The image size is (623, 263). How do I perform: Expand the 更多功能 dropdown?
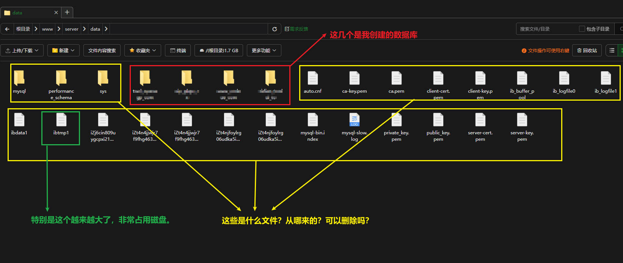coord(264,50)
